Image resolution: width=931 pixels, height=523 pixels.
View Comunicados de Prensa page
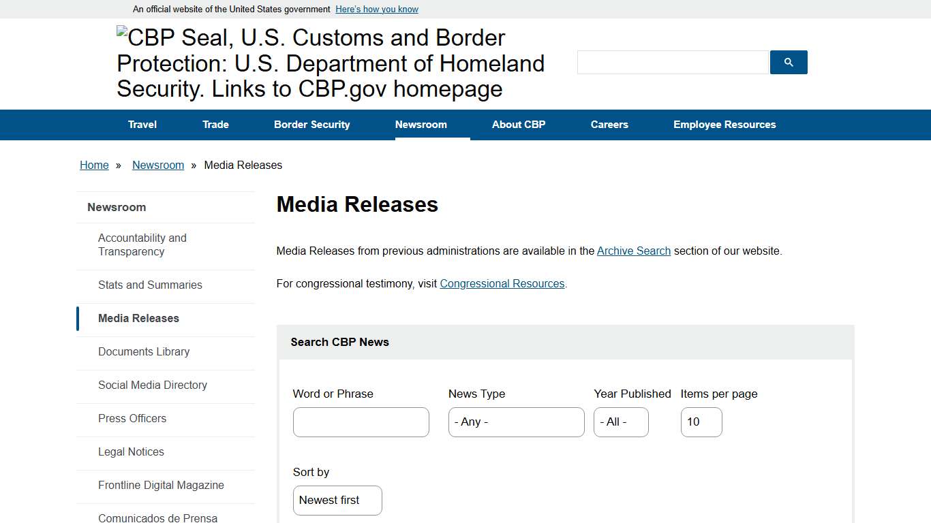(x=157, y=518)
